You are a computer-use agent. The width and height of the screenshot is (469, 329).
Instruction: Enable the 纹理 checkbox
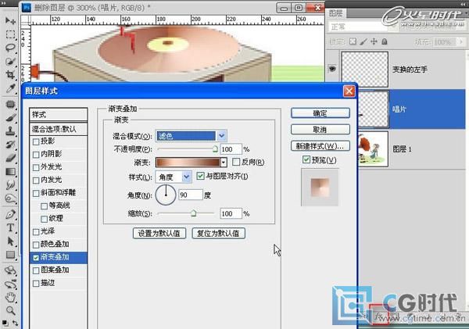pyautogui.click(x=44, y=219)
